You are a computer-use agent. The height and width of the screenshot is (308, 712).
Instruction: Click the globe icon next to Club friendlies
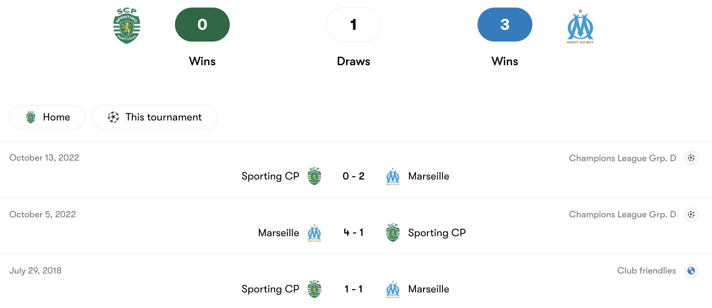(691, 271)
